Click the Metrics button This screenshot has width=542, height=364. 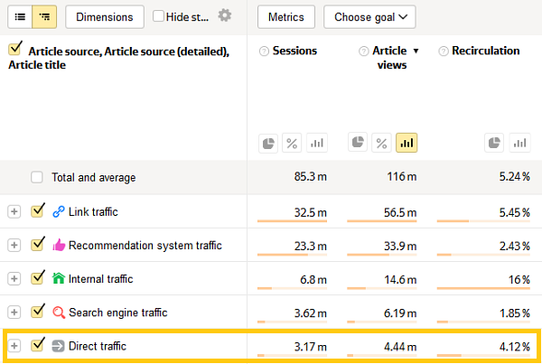(286, 16)
